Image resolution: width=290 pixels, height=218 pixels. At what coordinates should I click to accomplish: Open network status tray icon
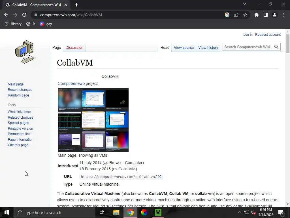[247, 212]
